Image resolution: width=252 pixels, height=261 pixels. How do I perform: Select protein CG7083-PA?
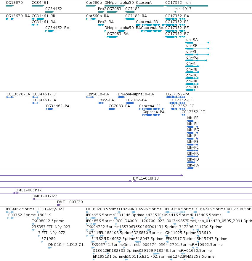coord(112,109)
